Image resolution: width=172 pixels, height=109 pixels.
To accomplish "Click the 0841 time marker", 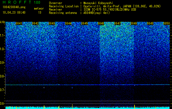I will (x=19, y=23).
